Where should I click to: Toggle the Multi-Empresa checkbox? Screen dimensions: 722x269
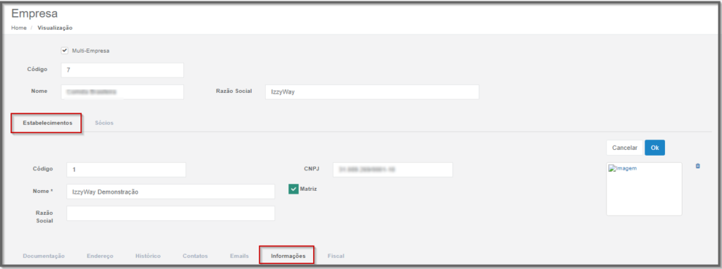[64, 51]
